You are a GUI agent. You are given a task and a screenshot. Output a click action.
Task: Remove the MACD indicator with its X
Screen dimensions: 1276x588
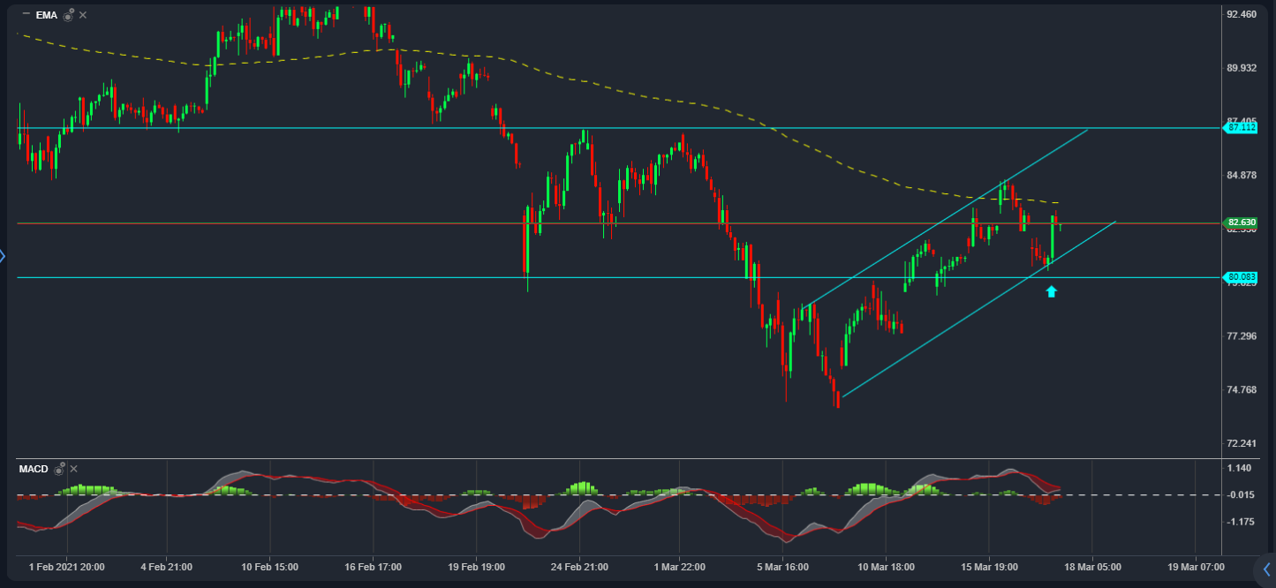(x=73, y=469)
